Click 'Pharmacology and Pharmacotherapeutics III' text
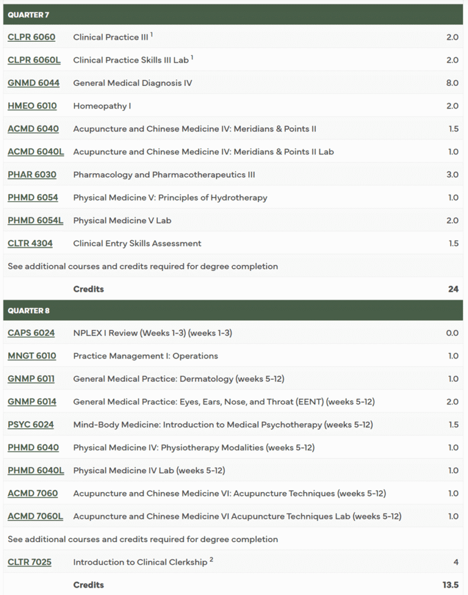The height and width of the screenshot is (595, 468). click(164, 174)
